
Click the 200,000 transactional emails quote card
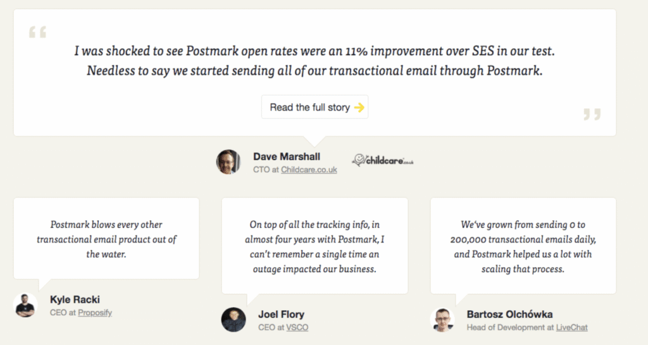[523, 246]
